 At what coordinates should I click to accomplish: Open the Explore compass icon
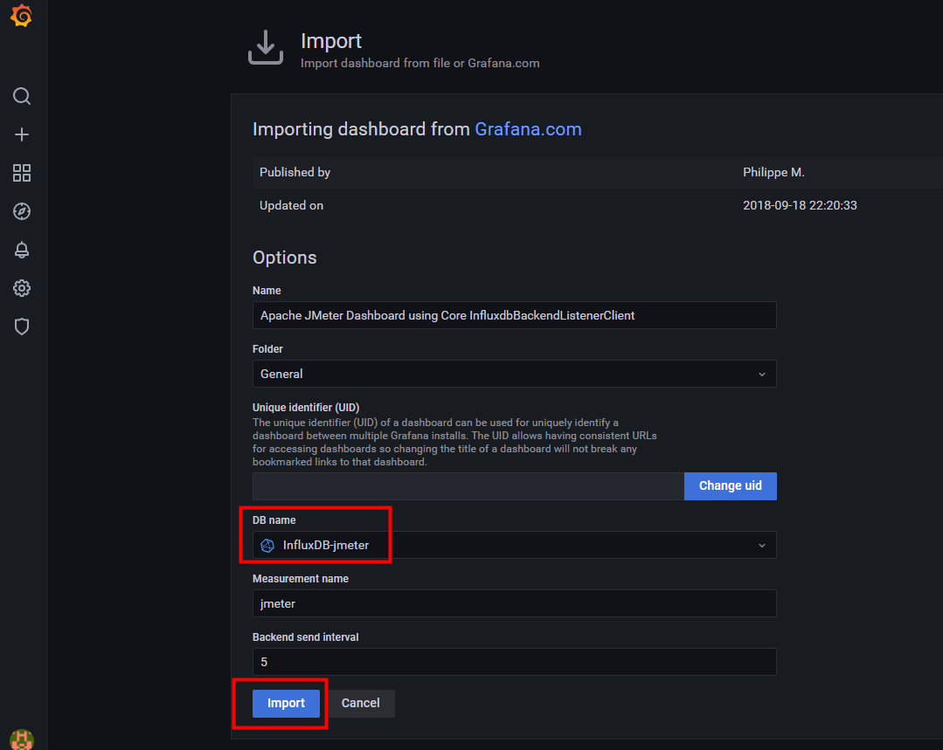click(x=22, y=211)
